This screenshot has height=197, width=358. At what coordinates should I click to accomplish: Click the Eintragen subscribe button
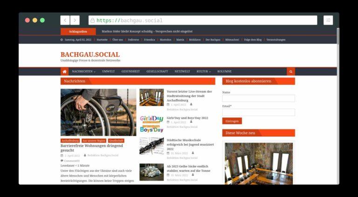point(232,121)
